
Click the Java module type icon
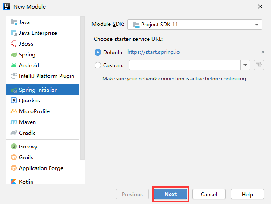(x=13, y=22)
